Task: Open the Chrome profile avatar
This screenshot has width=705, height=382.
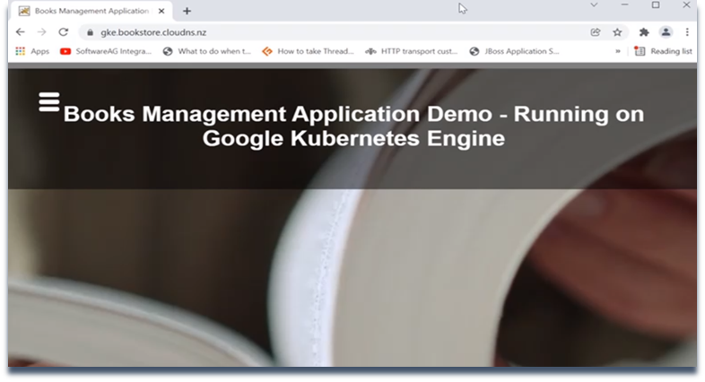Action: tap(666, 32)
